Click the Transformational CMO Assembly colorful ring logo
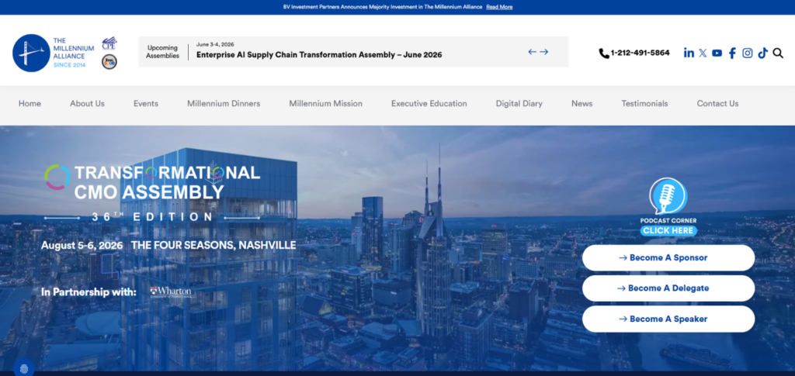795x376 pixels. coord(57,177)
